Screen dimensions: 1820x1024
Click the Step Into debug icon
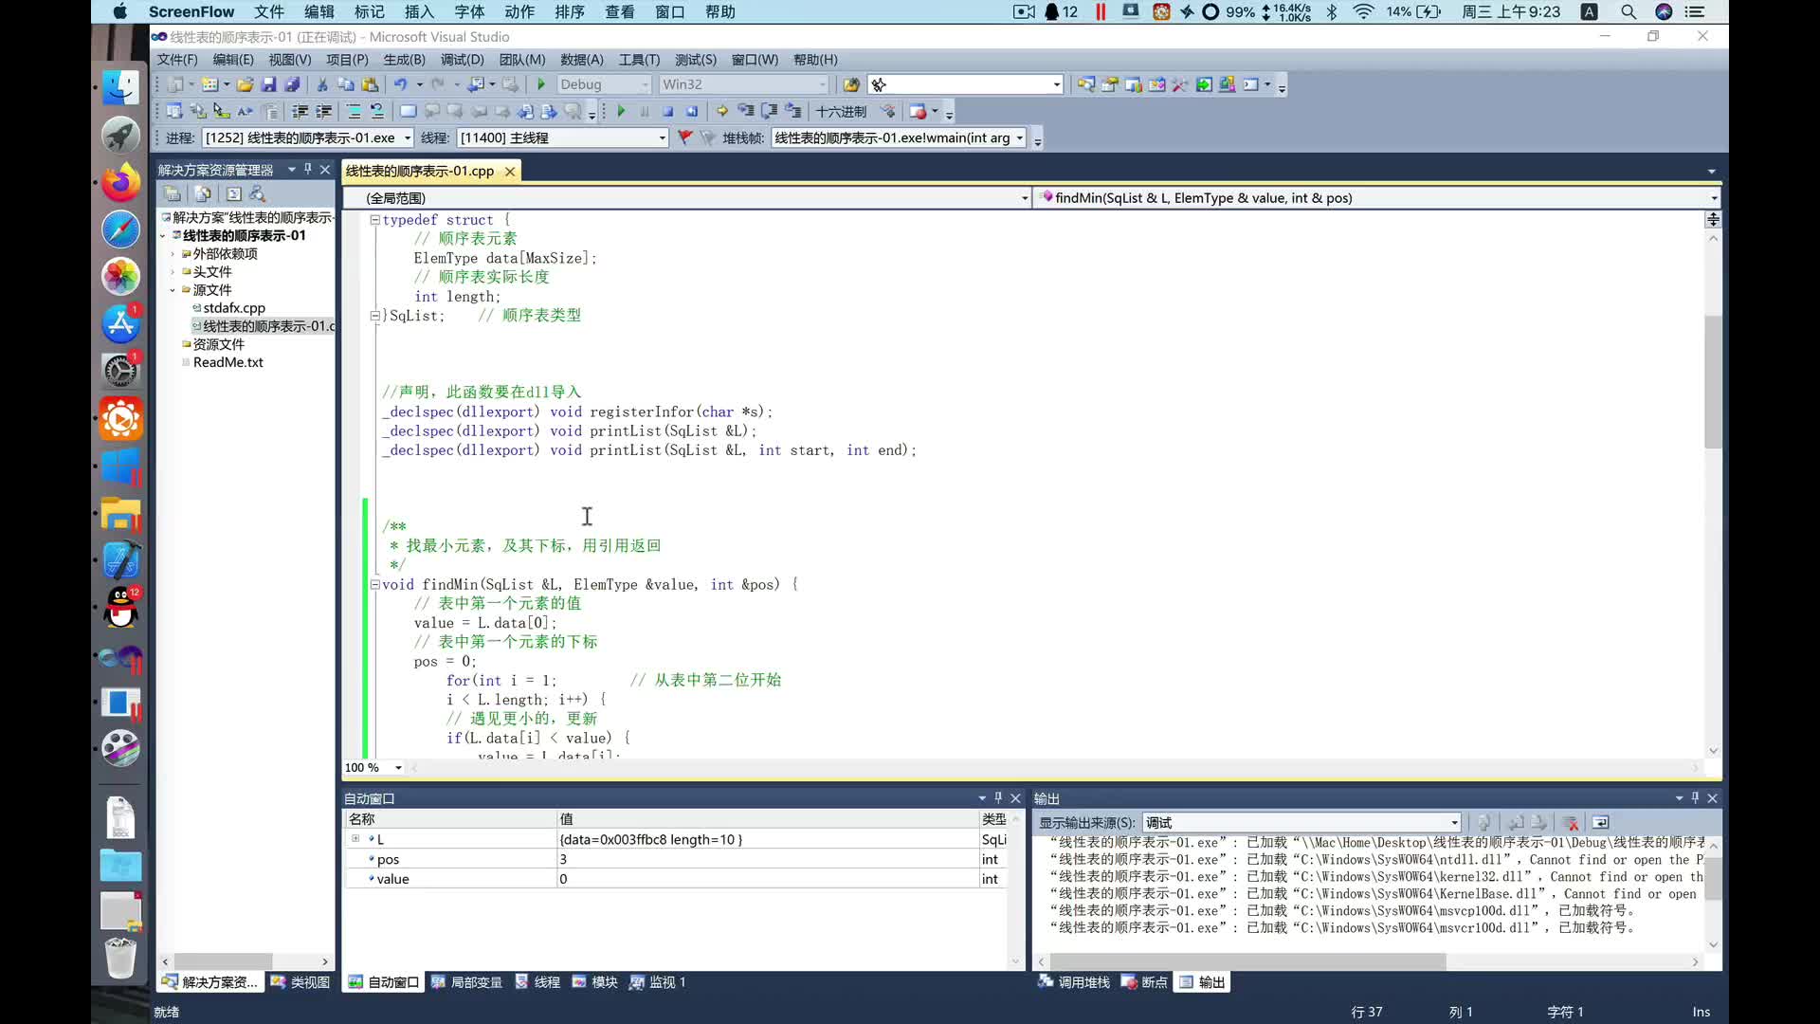tap(746, 111)
